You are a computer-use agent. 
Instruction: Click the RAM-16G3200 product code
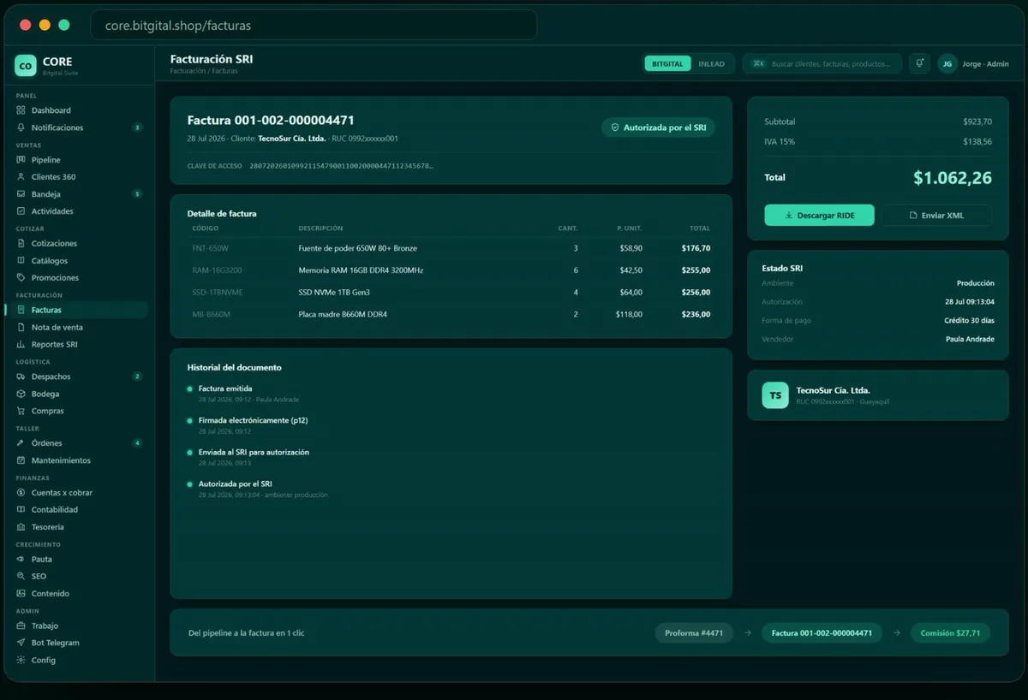click(218, 270)
